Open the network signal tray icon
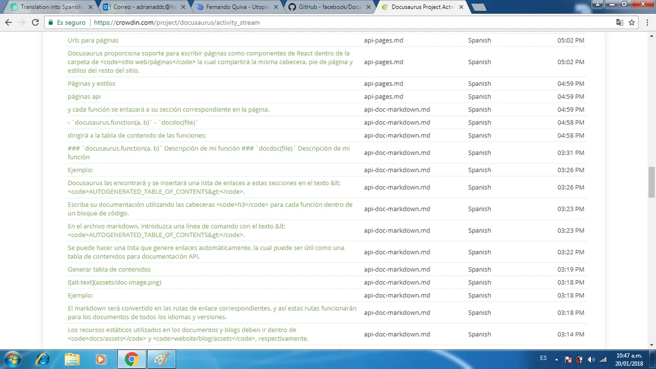 (x=603, y=359)
